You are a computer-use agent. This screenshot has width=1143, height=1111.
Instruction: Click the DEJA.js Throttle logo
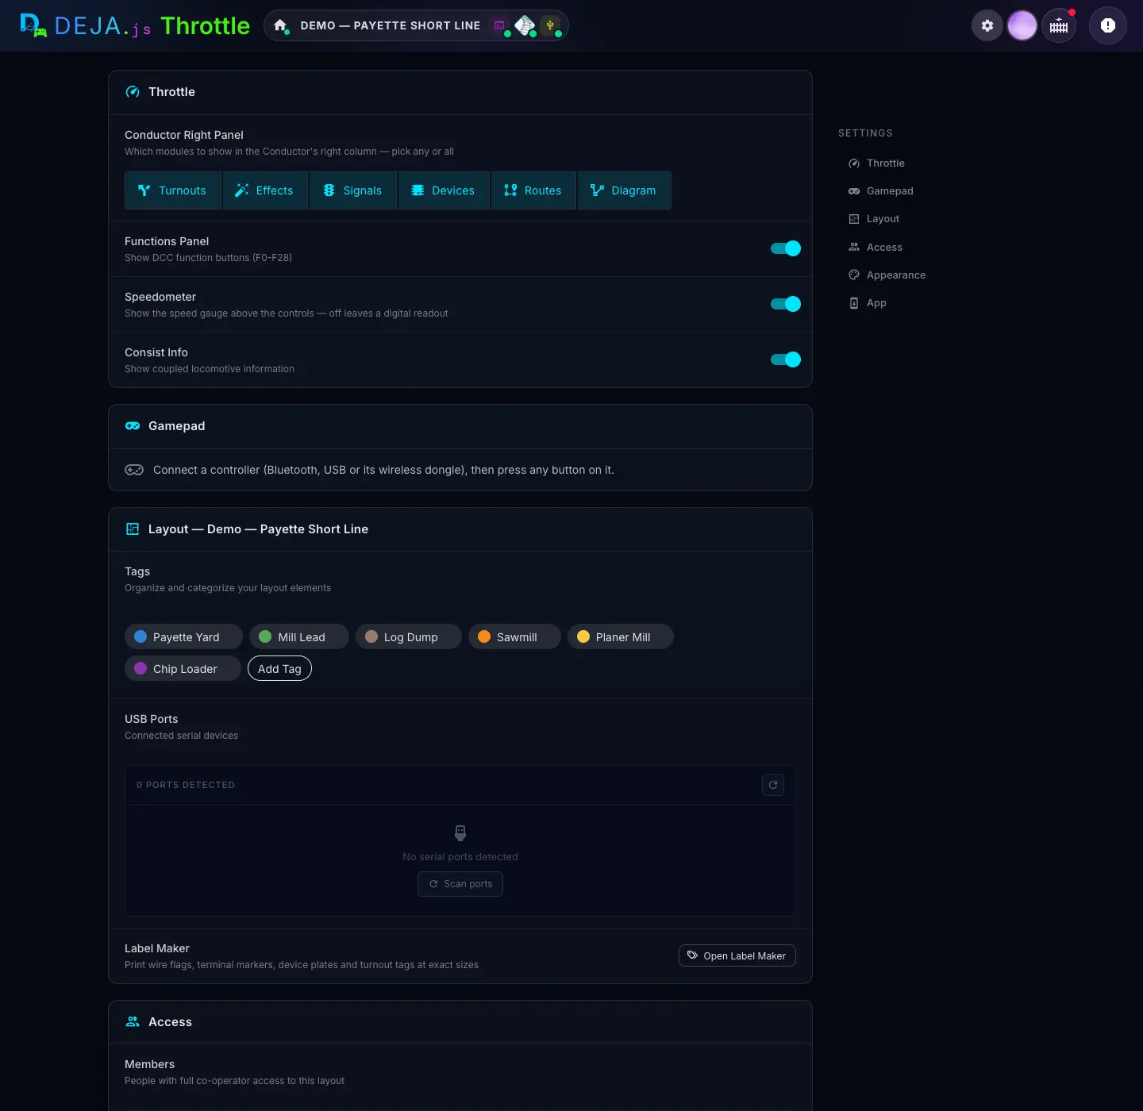tap(135, 25)
